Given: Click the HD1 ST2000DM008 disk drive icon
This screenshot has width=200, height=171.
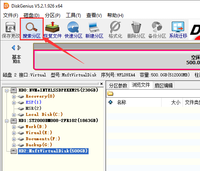Looking at the screenshot, I should pos(14,121).
